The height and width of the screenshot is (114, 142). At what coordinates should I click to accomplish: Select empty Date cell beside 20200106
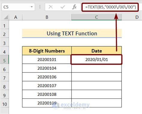tap(96, 77)
